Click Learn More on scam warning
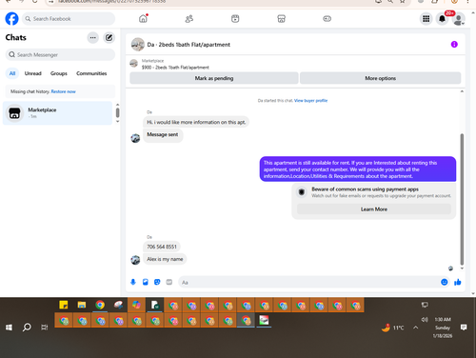The width and height of the screenshot is (476, 358). click(374, 209)
